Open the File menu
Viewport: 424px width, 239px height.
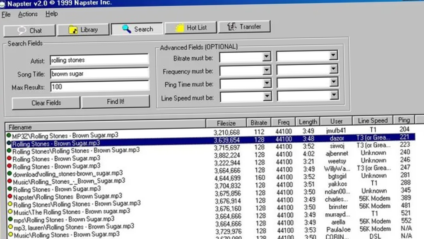click(6, 15)
